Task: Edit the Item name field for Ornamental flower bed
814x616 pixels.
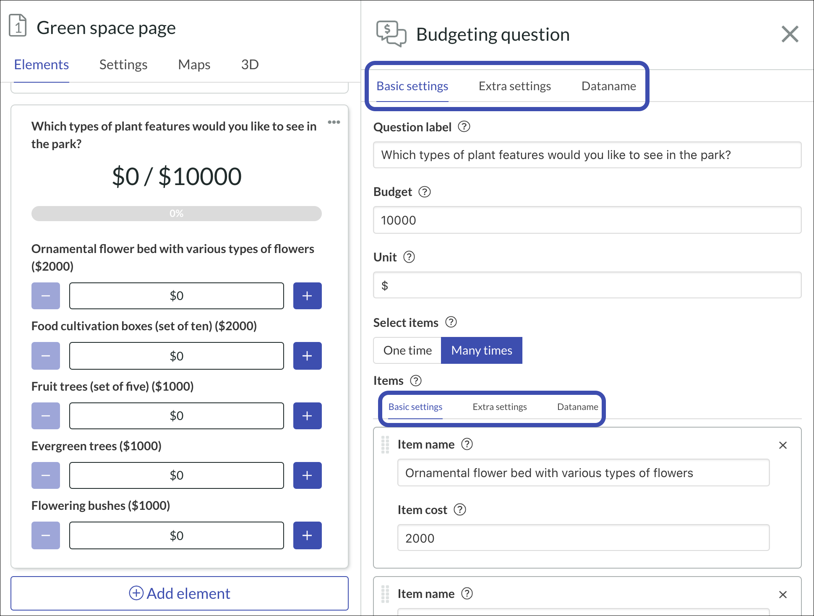Action: click(x=584, y=472)
